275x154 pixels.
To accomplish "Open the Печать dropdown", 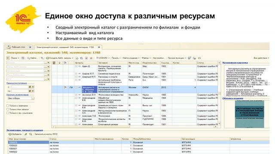I will [116, 58].
